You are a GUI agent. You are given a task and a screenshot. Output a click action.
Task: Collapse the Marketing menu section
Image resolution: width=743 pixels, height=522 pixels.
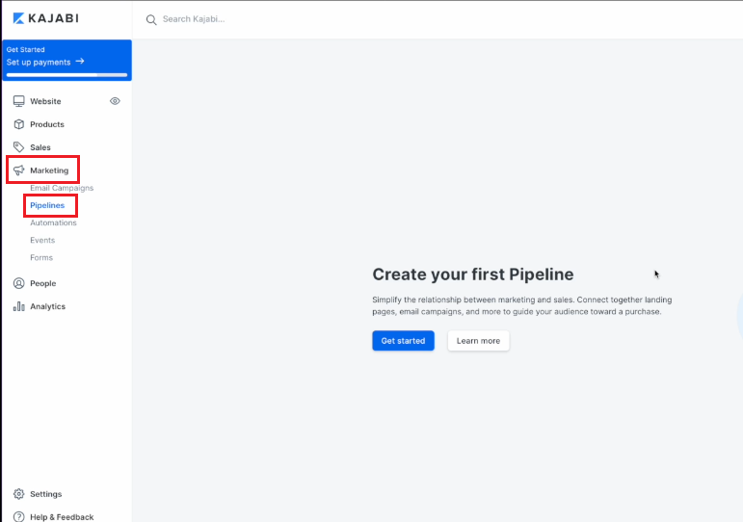(49, 170)
